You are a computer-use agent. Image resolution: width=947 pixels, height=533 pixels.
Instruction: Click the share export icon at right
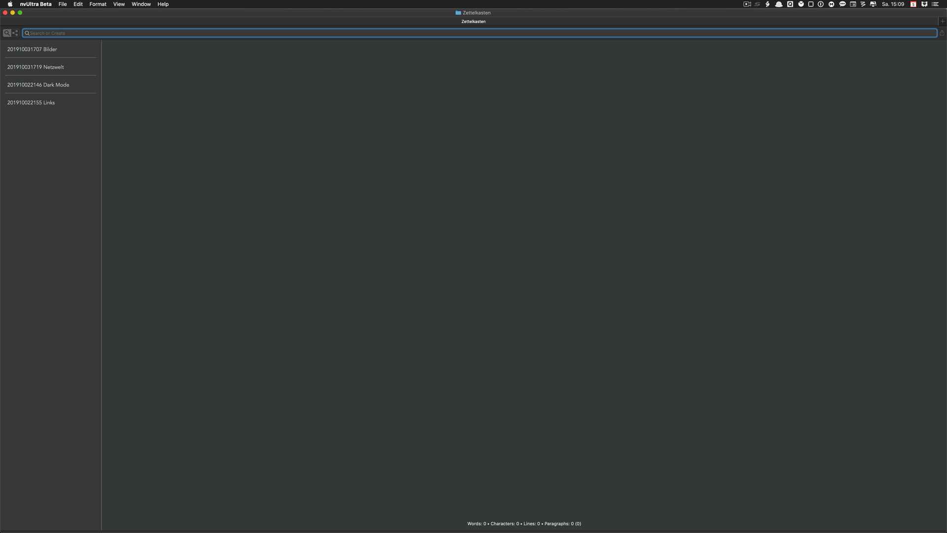click(x=942, y=33)
